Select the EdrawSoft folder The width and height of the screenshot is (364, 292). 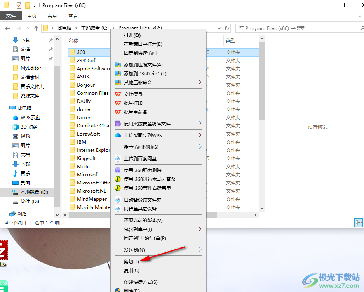88,134
